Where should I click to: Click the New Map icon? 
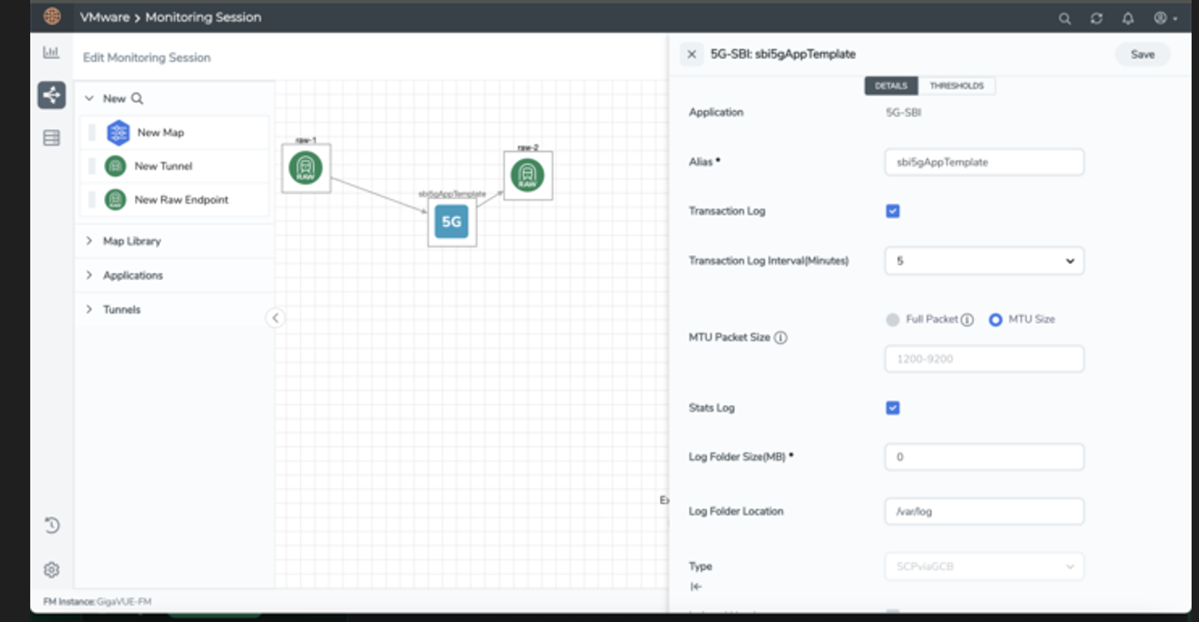click(x=119, y=133)
